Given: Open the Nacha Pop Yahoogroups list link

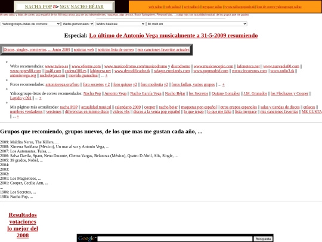Looking at the screenshot, I should click(92, 93).
